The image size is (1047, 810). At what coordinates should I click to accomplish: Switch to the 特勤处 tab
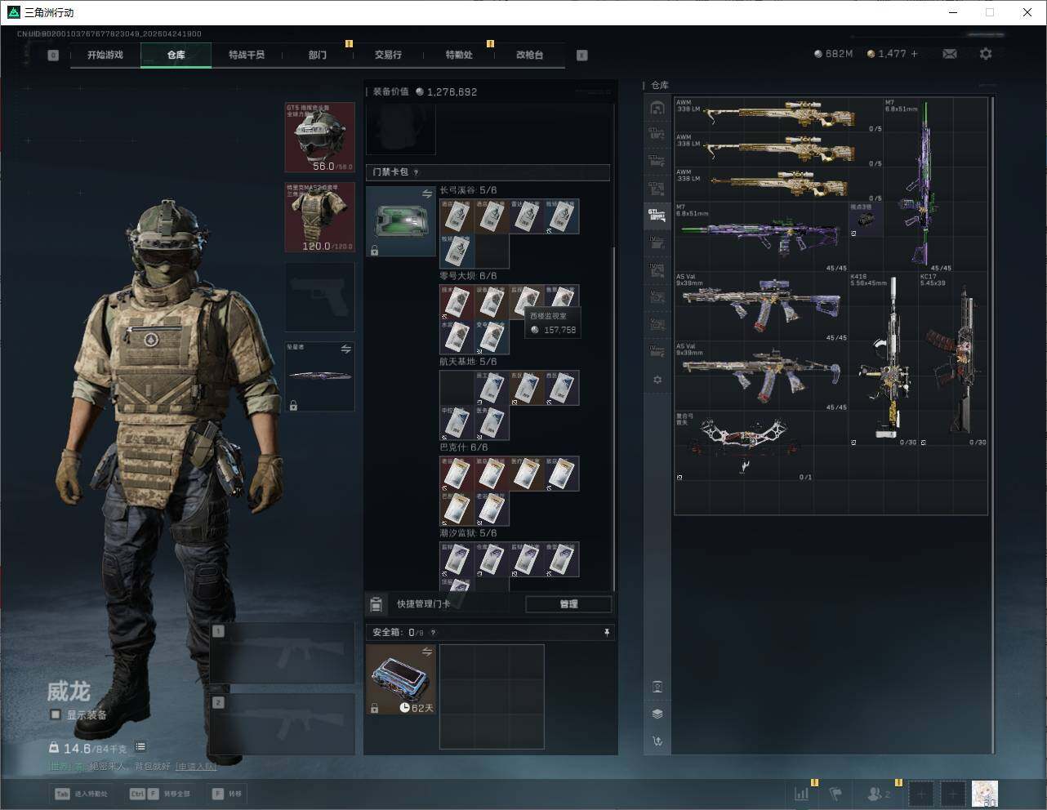pyautogui.click(x=459, y=55)
